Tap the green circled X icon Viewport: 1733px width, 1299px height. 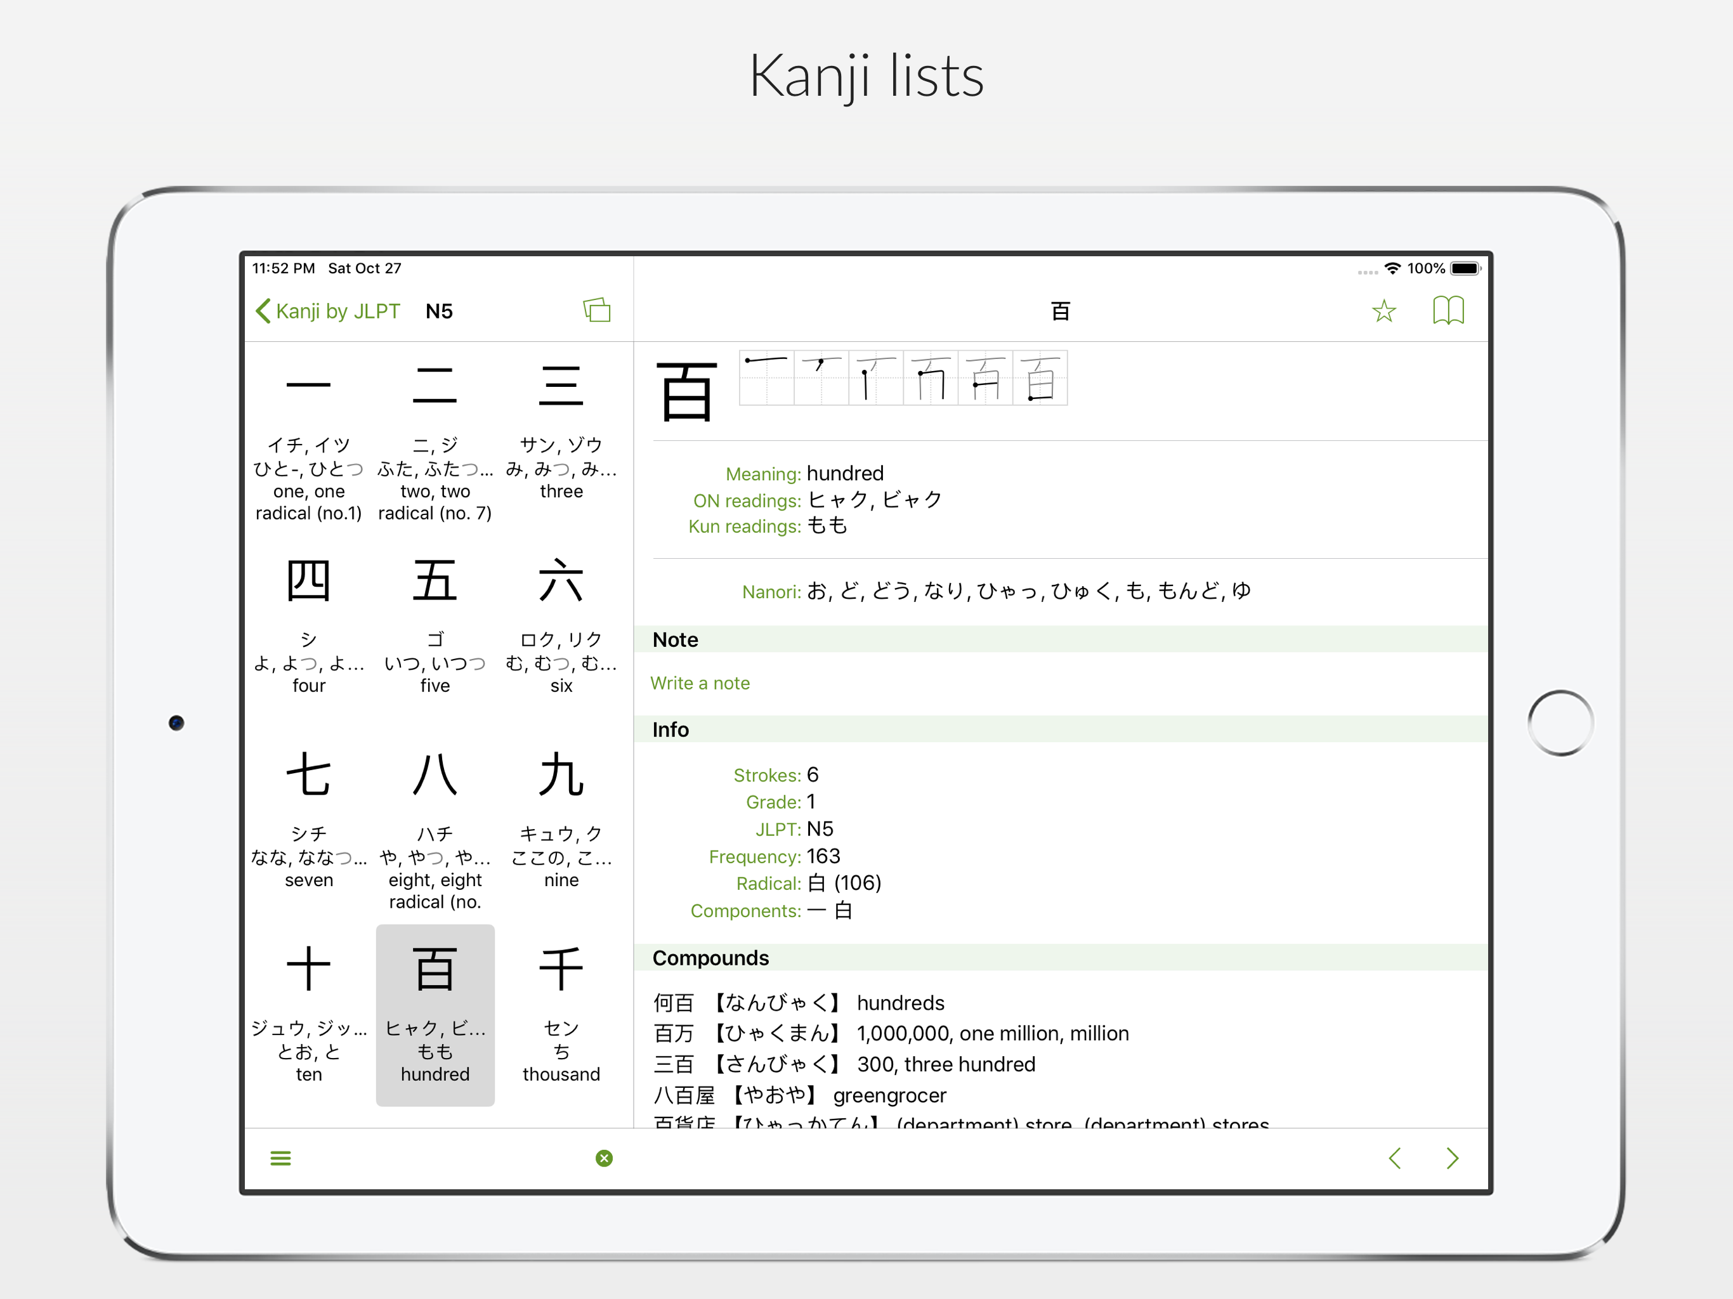pyautogui.click(x=604, y=1158)
